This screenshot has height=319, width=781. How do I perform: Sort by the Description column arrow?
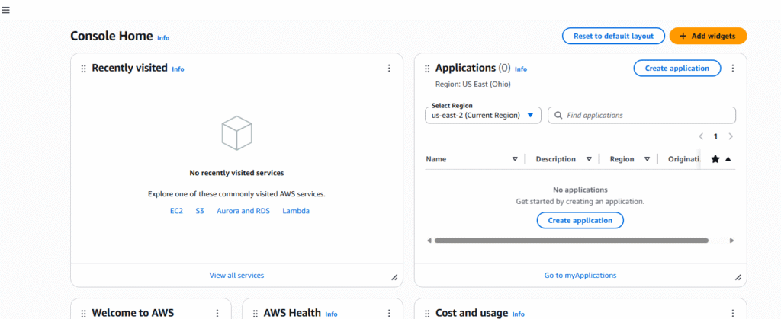pos(589,159)
